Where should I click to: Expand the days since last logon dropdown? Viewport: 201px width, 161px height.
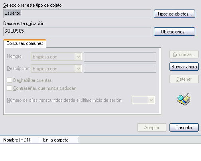pos(143,100)
